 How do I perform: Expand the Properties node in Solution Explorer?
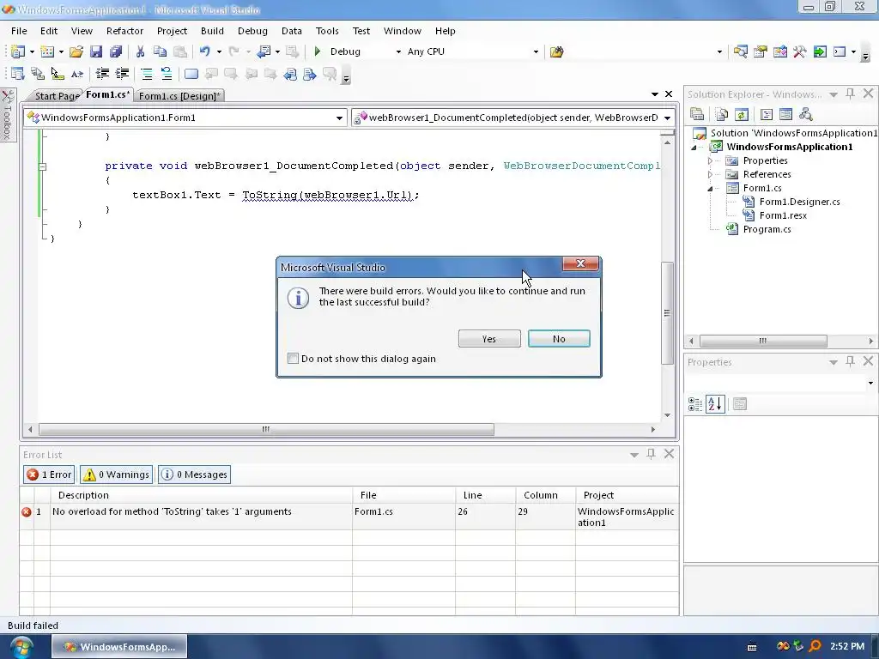coord(710,160)
